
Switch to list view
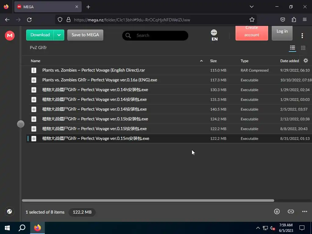click(292, 48)
